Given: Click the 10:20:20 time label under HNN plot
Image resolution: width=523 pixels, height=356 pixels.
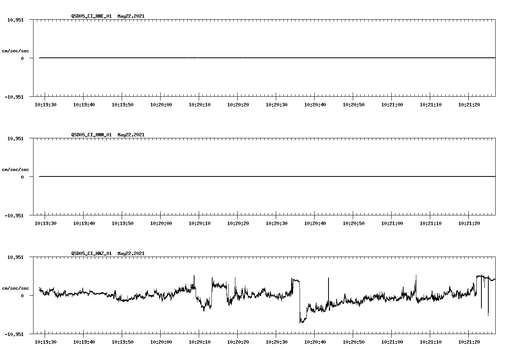Looking at the screenshot, I should [238, 223].
